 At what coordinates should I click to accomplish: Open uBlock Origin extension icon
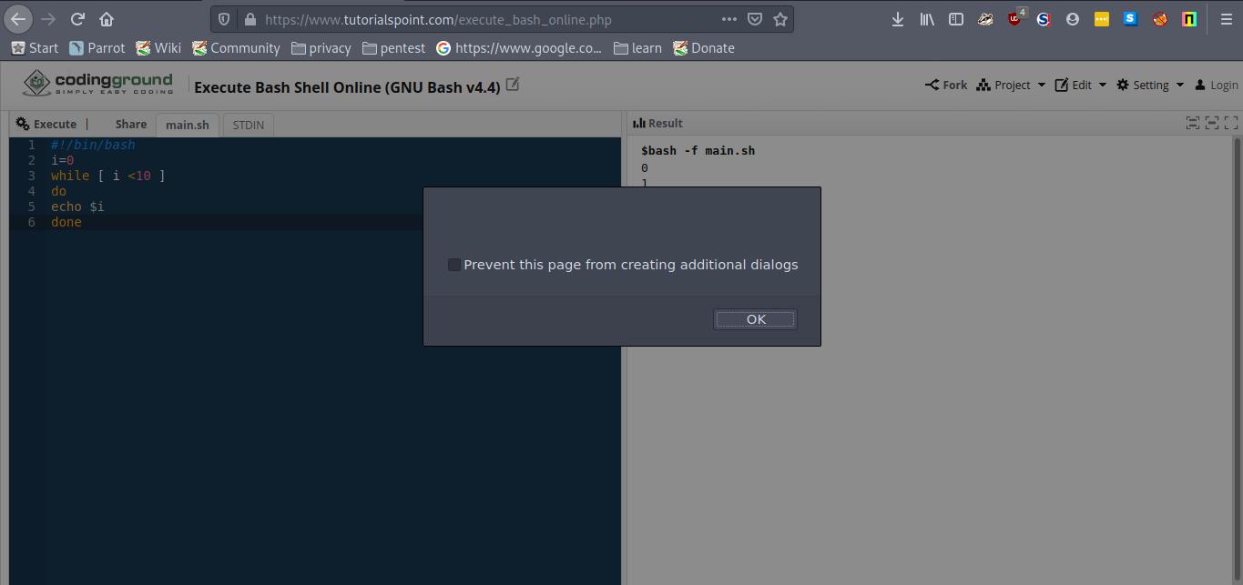point(1015,18)
